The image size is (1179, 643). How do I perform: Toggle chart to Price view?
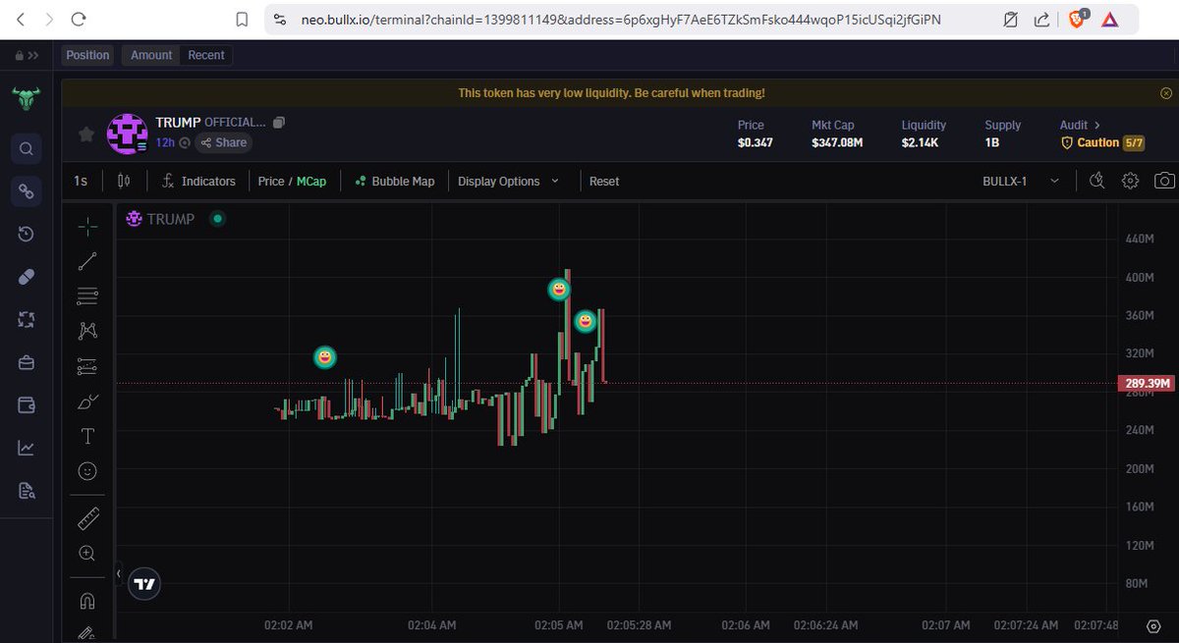tap(271, 181)
